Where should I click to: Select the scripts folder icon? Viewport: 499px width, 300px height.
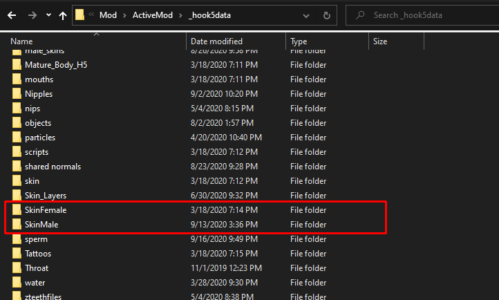pyautogui.click(x=17, y=152)
